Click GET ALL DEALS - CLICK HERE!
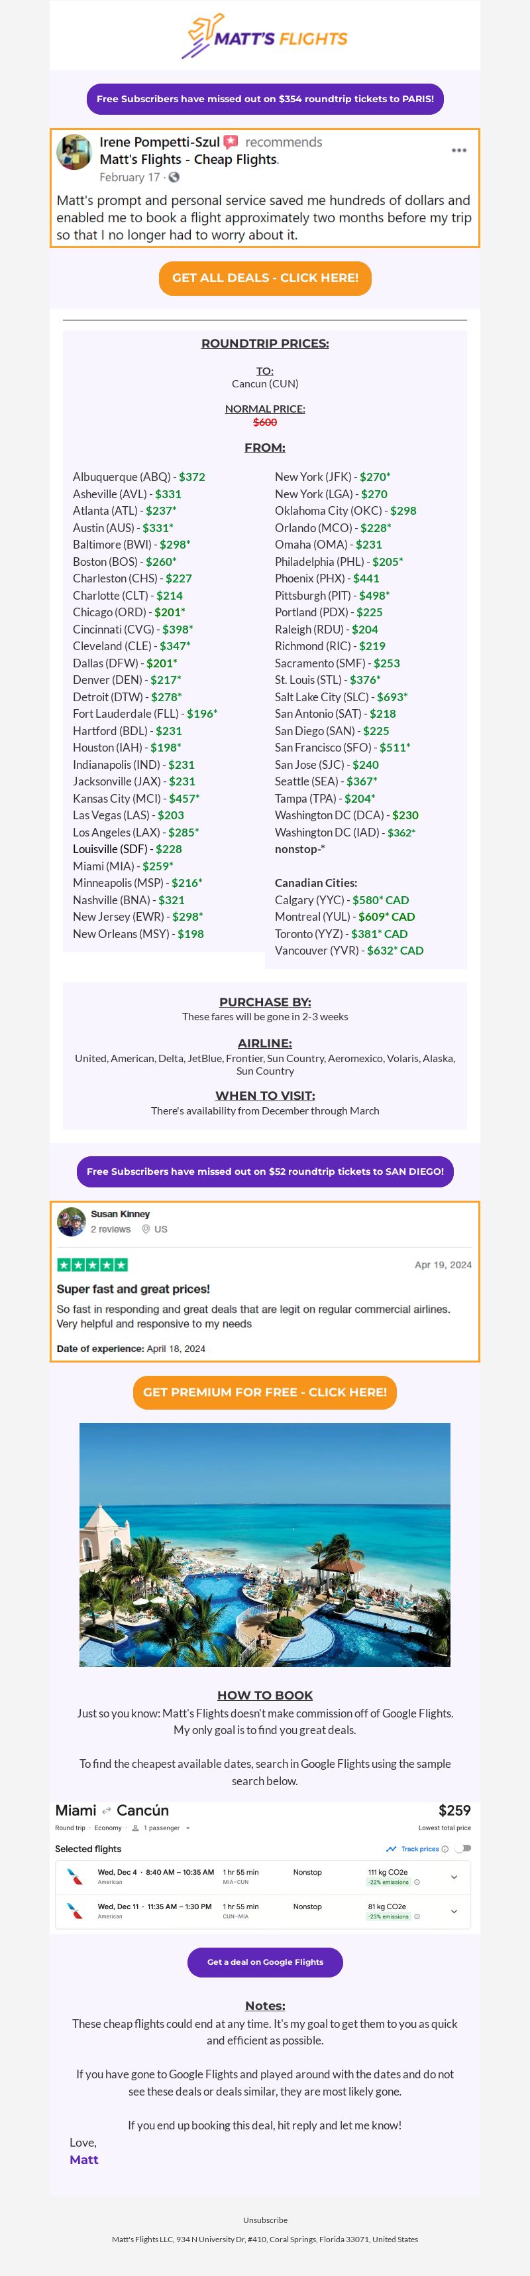Viewport: 530px width, 2276px height. pyautogui.click(x=264, y=277)
